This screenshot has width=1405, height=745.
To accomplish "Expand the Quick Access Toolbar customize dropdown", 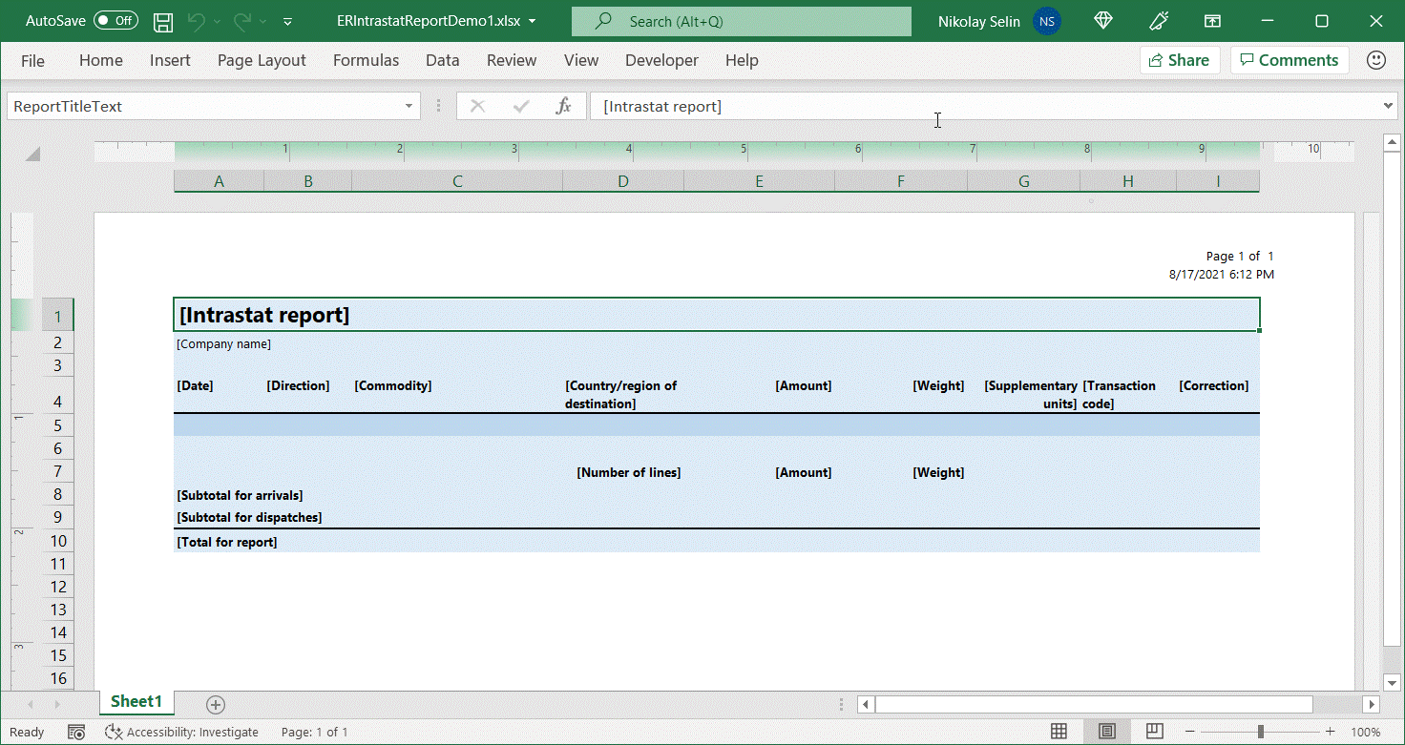I will click(x=288, y=21).
